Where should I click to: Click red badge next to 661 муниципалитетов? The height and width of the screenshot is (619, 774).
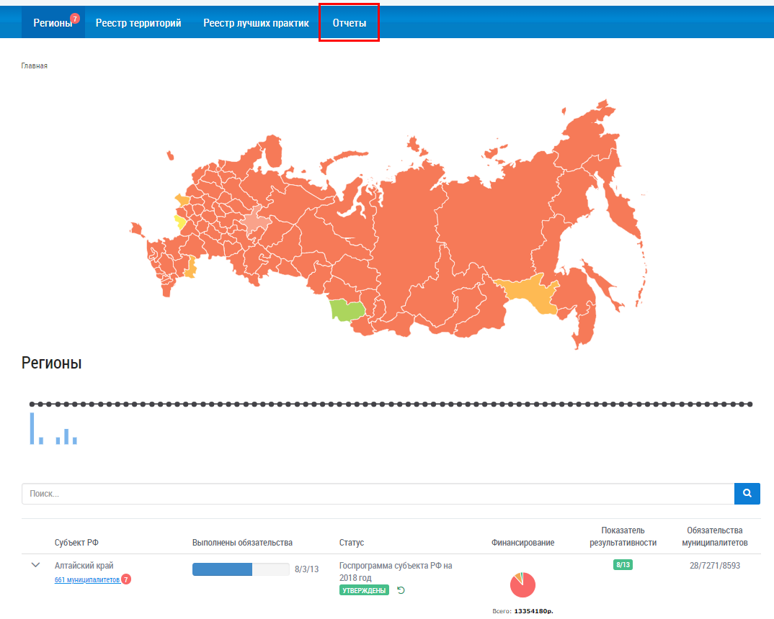click(x=126, y=579)
